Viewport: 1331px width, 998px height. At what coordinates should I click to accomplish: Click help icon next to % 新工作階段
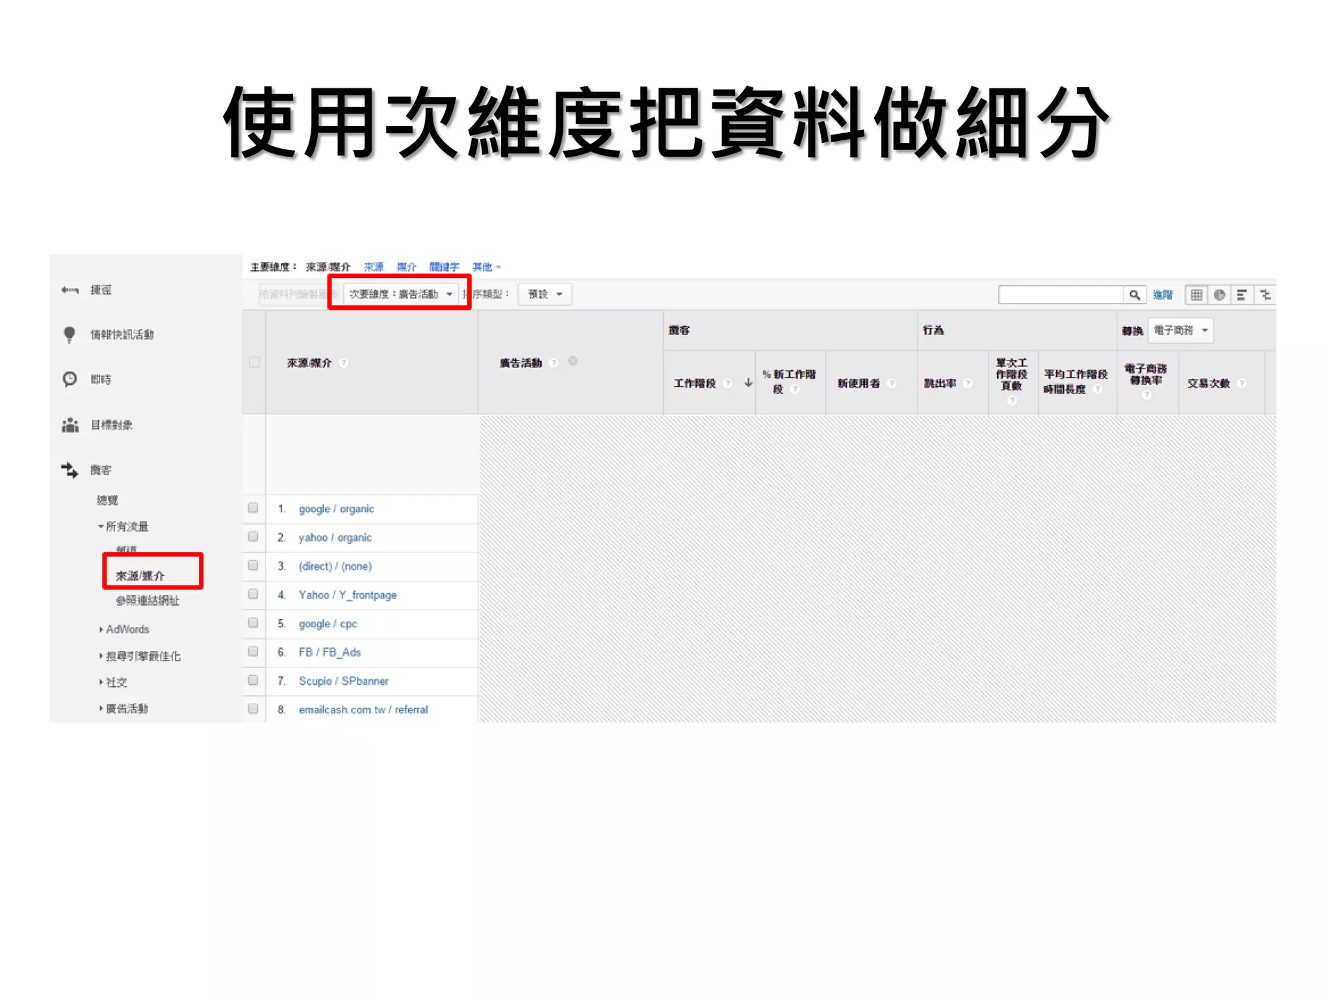(x=795, y=389)
